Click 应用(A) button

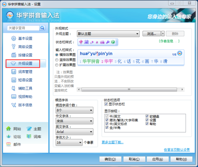pyautogui.click(x=158, y=159)
